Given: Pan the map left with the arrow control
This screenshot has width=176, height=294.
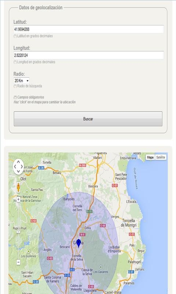Looking at the screenshot, I should (15, 166).
